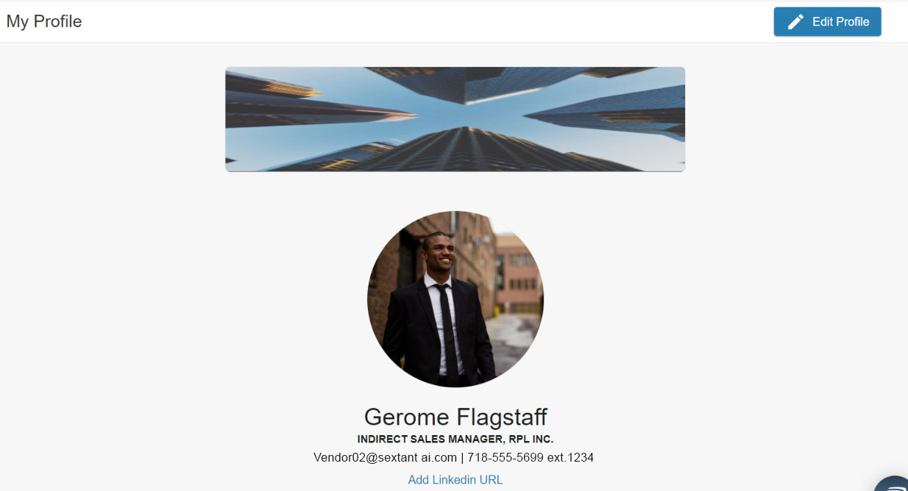Click the first name Gerome

[407, 417]
